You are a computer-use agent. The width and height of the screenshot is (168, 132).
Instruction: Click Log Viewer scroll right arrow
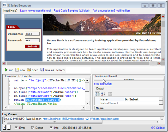[158, 122]
